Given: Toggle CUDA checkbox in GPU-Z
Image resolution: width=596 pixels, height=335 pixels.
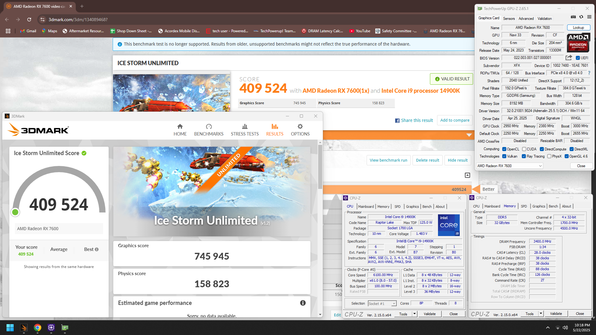Looking at the screenshot, I should (524, 149).
